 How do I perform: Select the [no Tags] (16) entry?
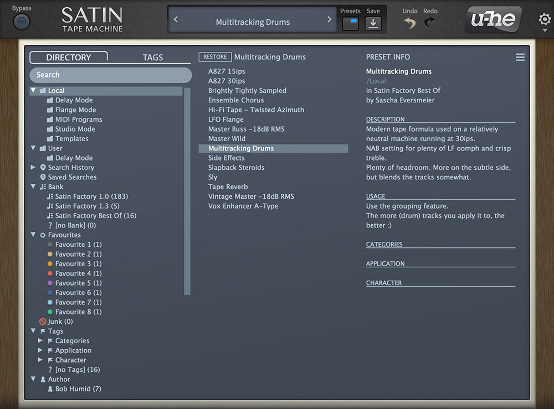click(x=74, y=370)
